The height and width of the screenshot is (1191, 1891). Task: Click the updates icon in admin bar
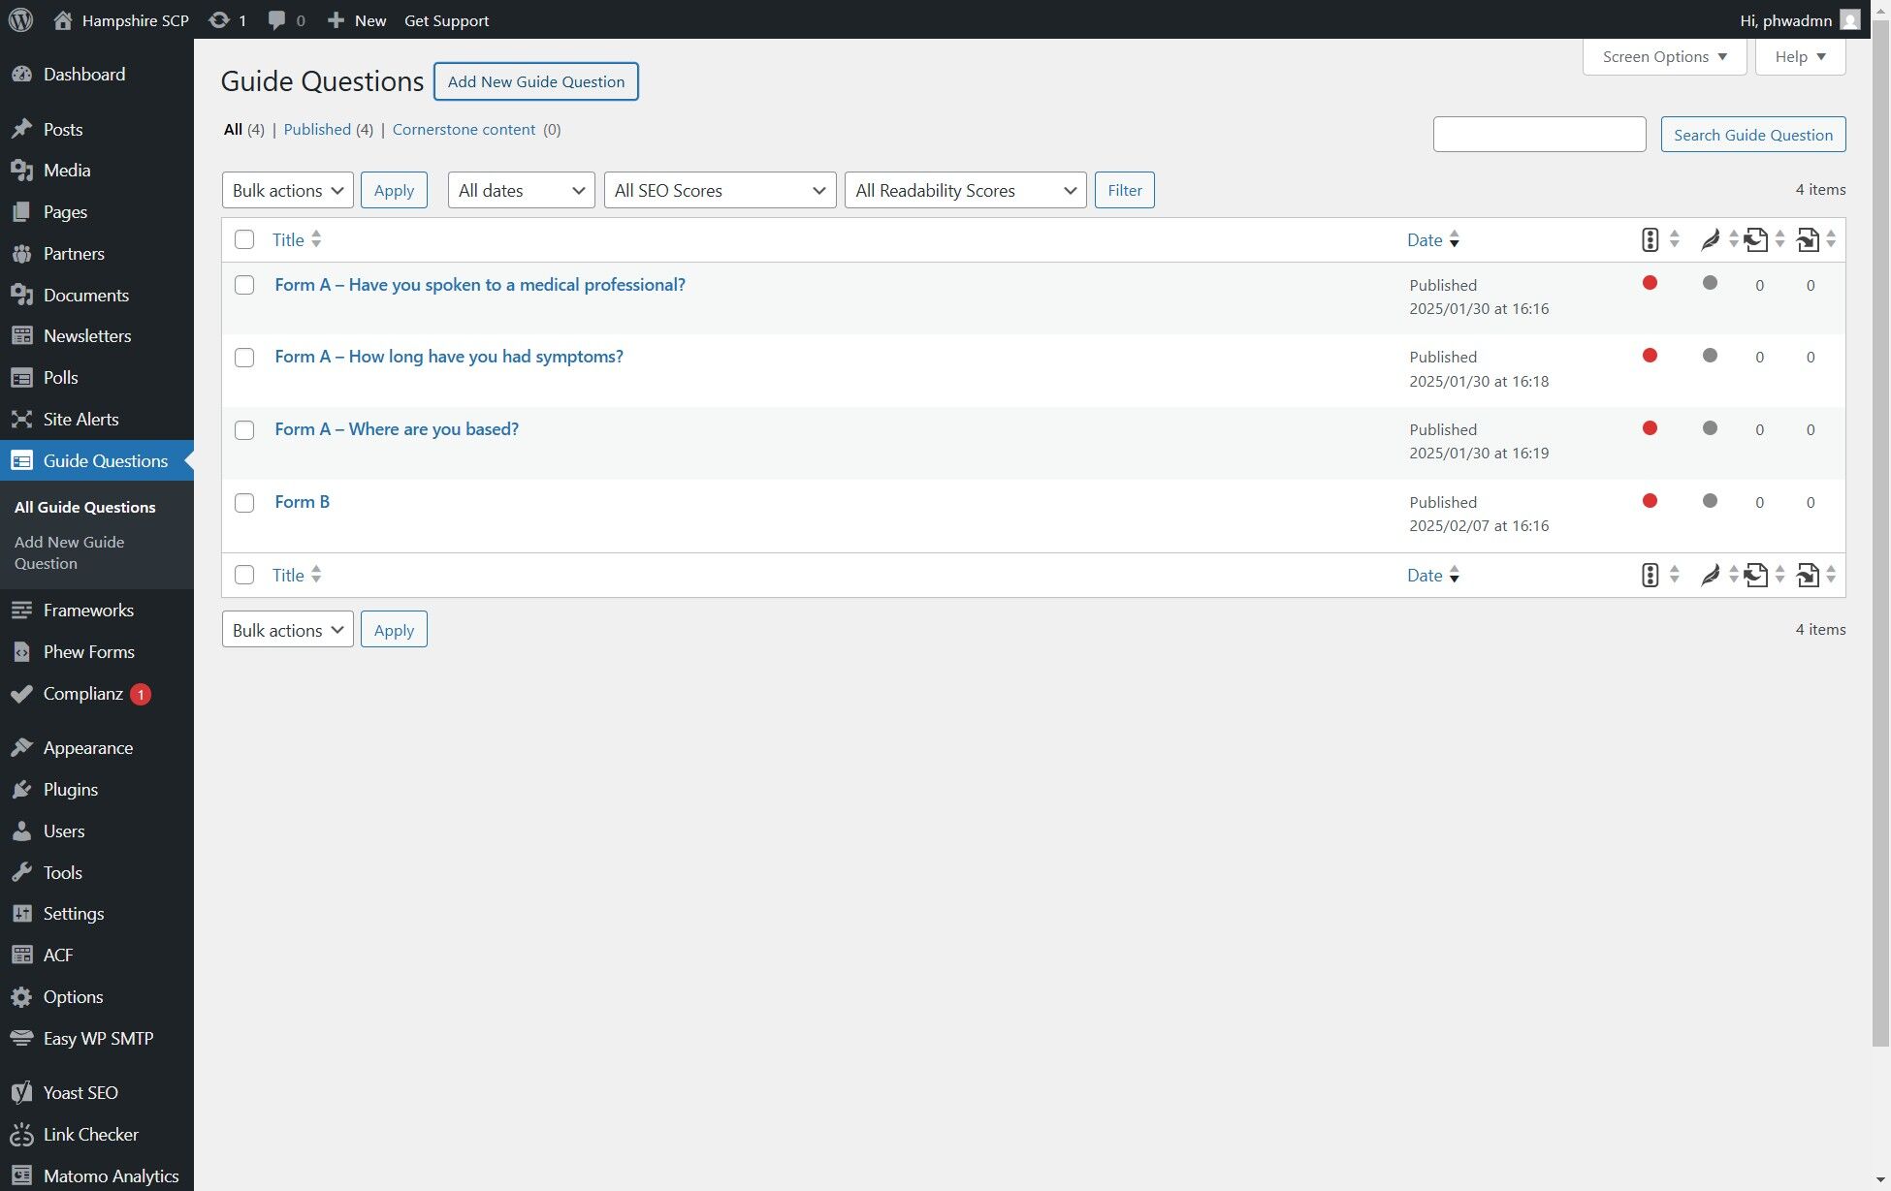point(220,20)
